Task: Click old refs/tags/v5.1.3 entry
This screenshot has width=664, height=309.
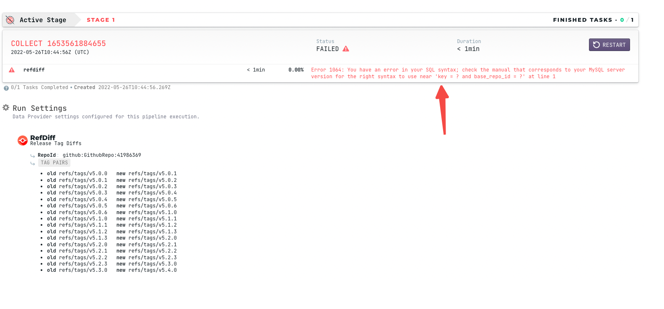Action: [x=77, y=238]
